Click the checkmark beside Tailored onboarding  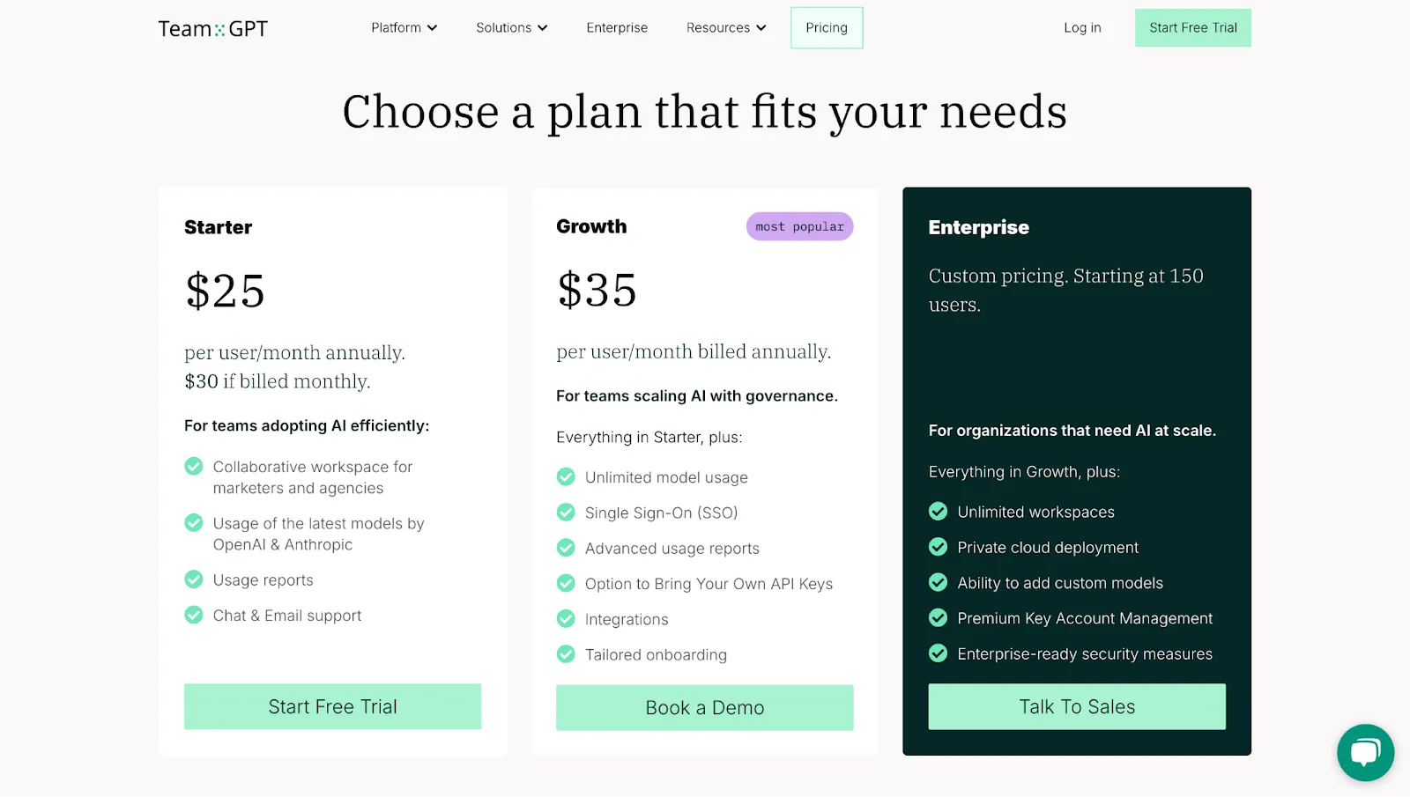coord(565,654)
